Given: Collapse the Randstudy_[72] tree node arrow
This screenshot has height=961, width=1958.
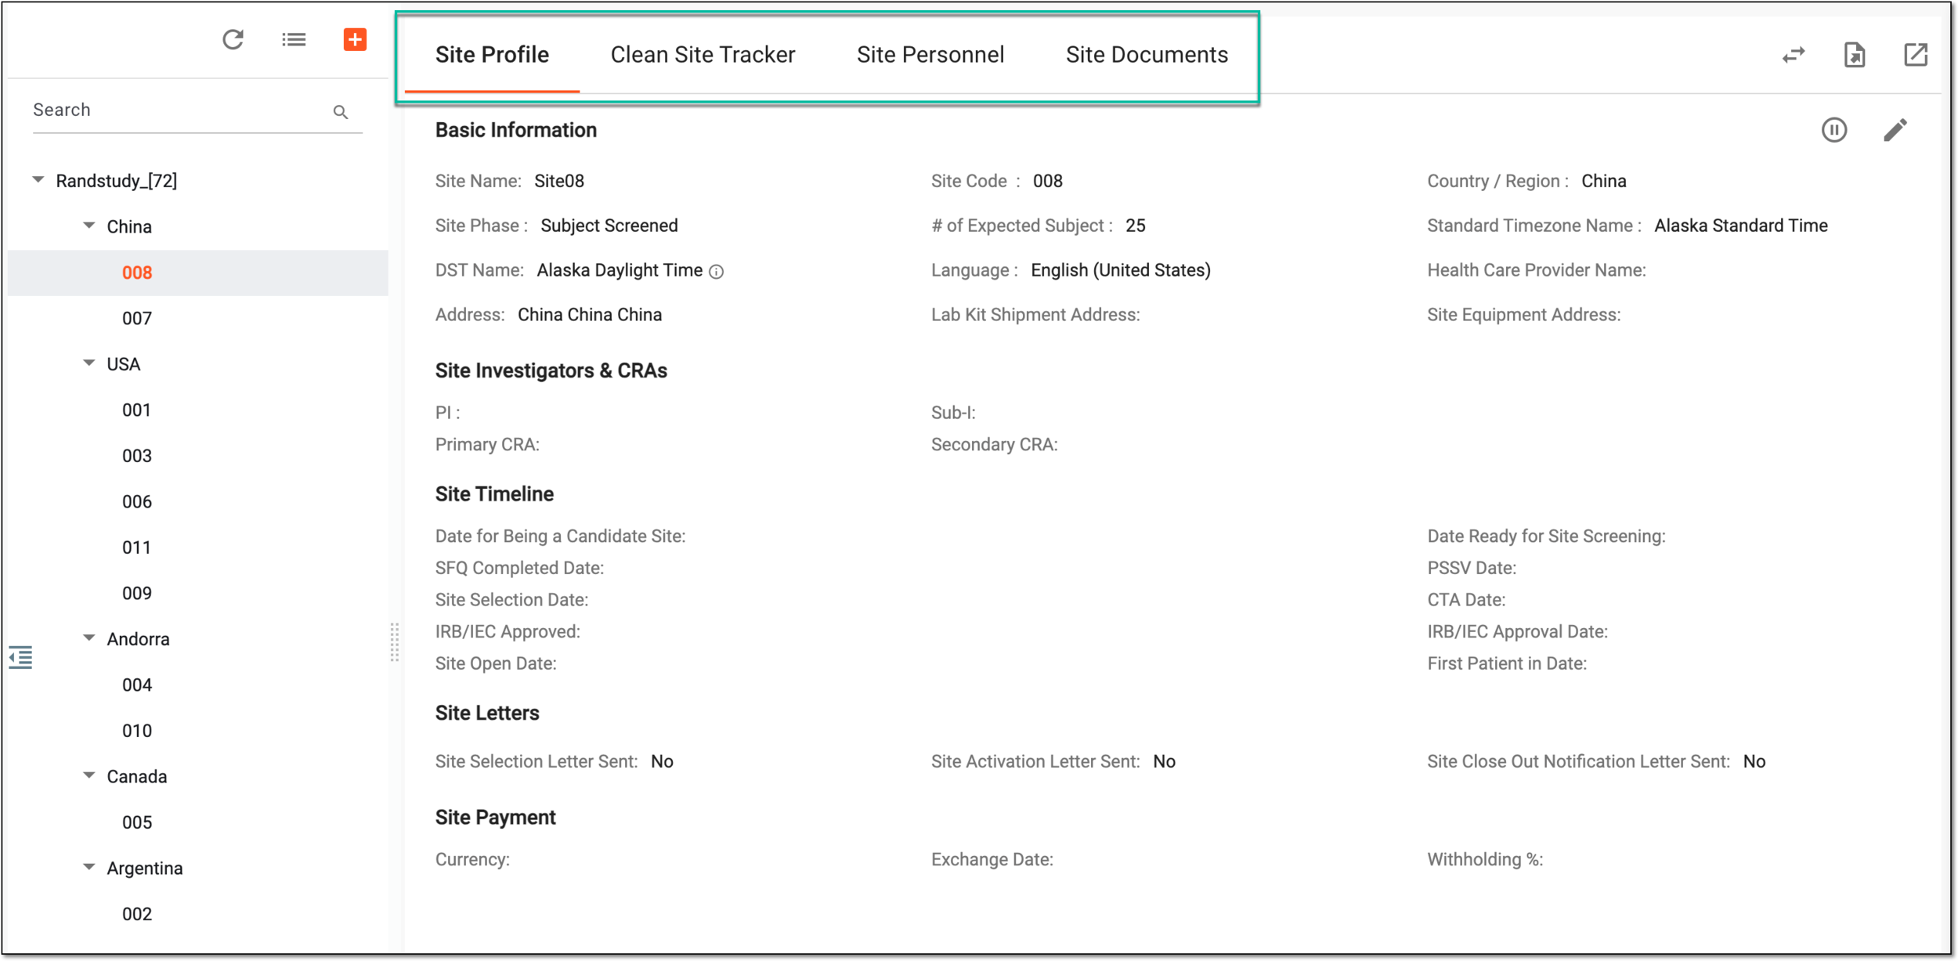Looking at the screenshot, I should pos(38,180).
